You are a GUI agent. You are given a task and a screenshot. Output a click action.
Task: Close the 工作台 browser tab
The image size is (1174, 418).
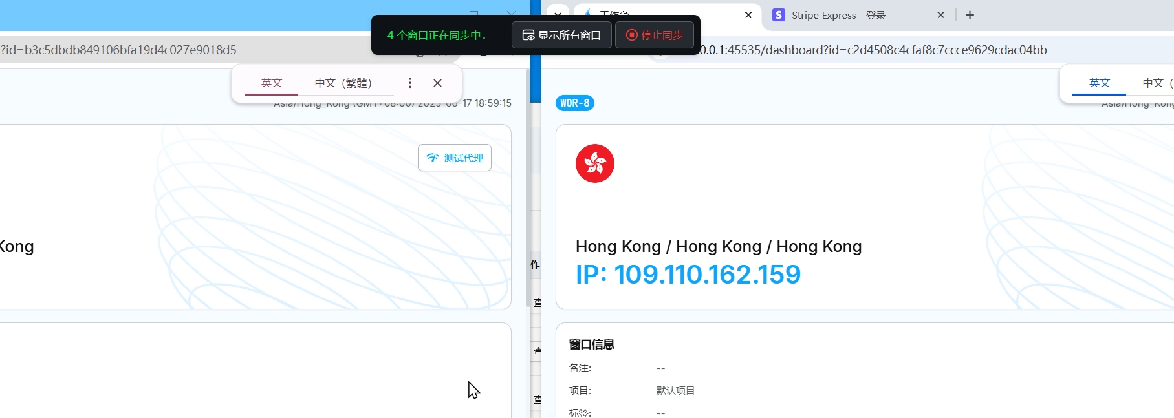(x=748, y=15)
